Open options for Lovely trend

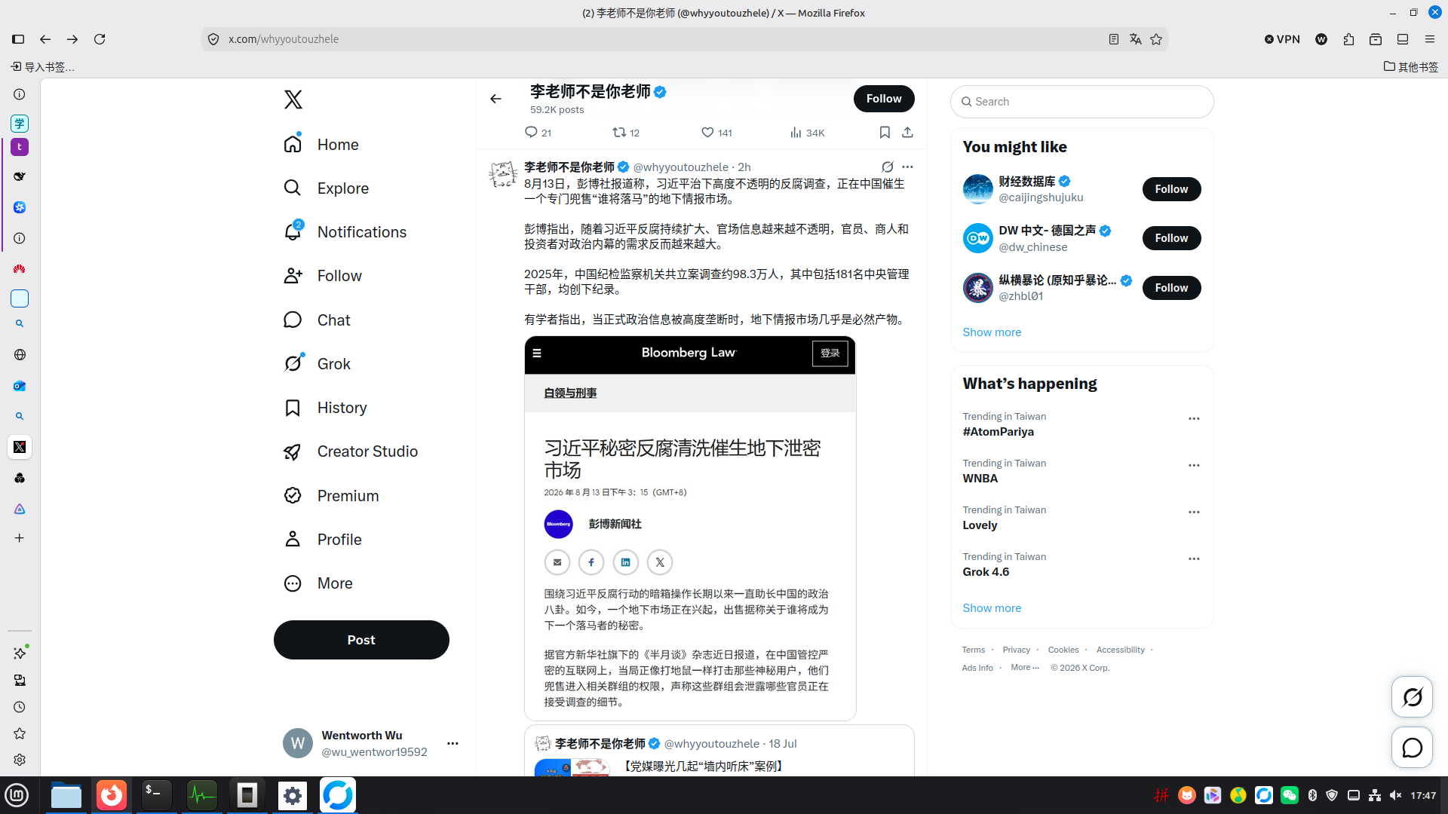[1194, 512]
